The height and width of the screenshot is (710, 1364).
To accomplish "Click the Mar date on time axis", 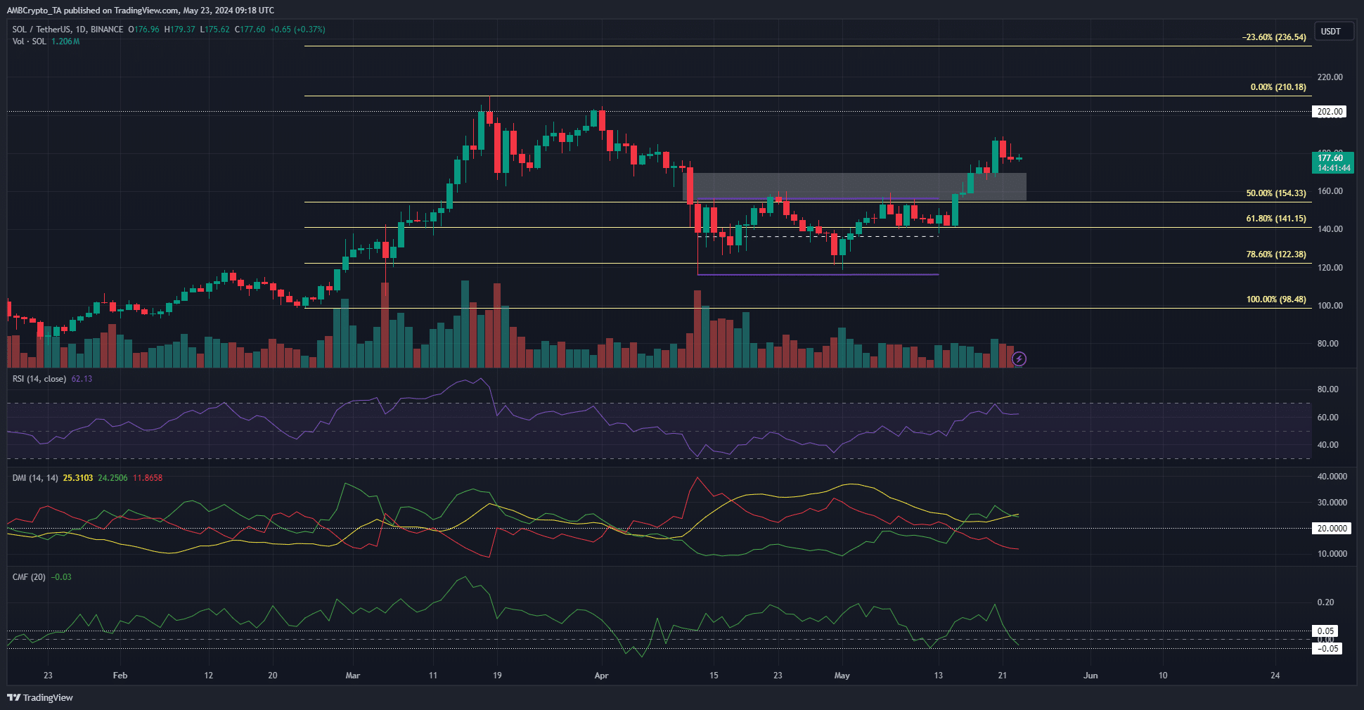I will click(x=353, y=676).
